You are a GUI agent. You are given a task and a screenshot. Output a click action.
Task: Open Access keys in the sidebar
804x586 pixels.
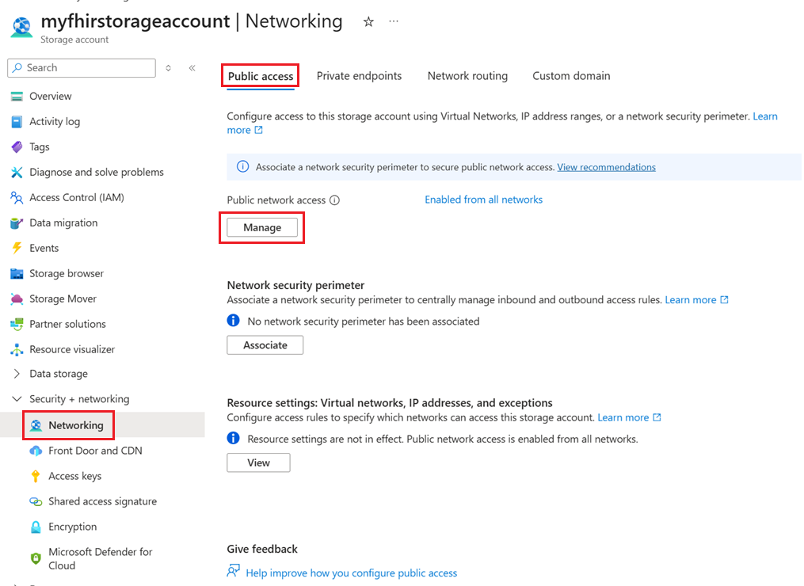click(75, 476)
